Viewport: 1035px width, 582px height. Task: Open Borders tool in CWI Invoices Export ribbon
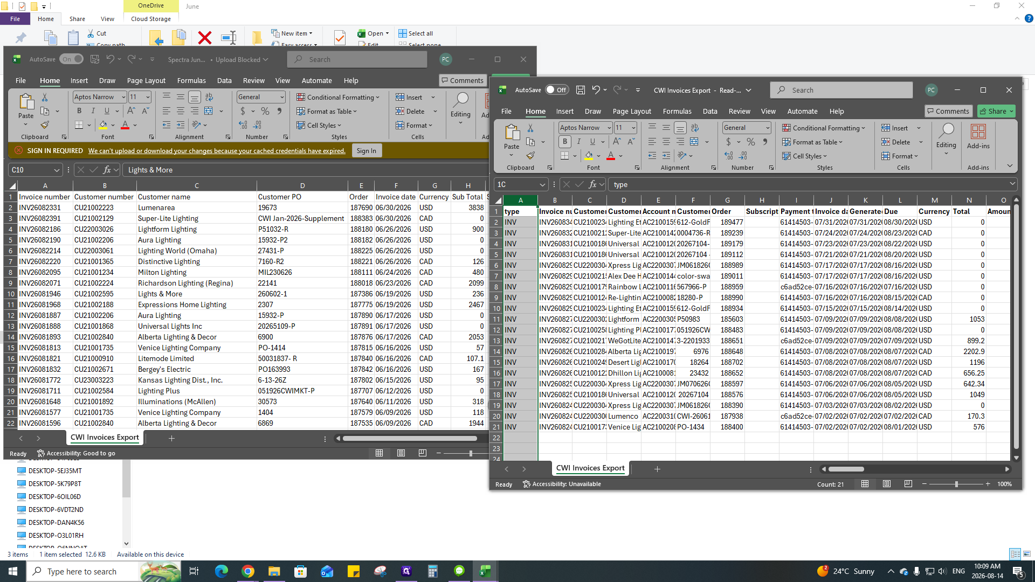click(x=564, y=156)
